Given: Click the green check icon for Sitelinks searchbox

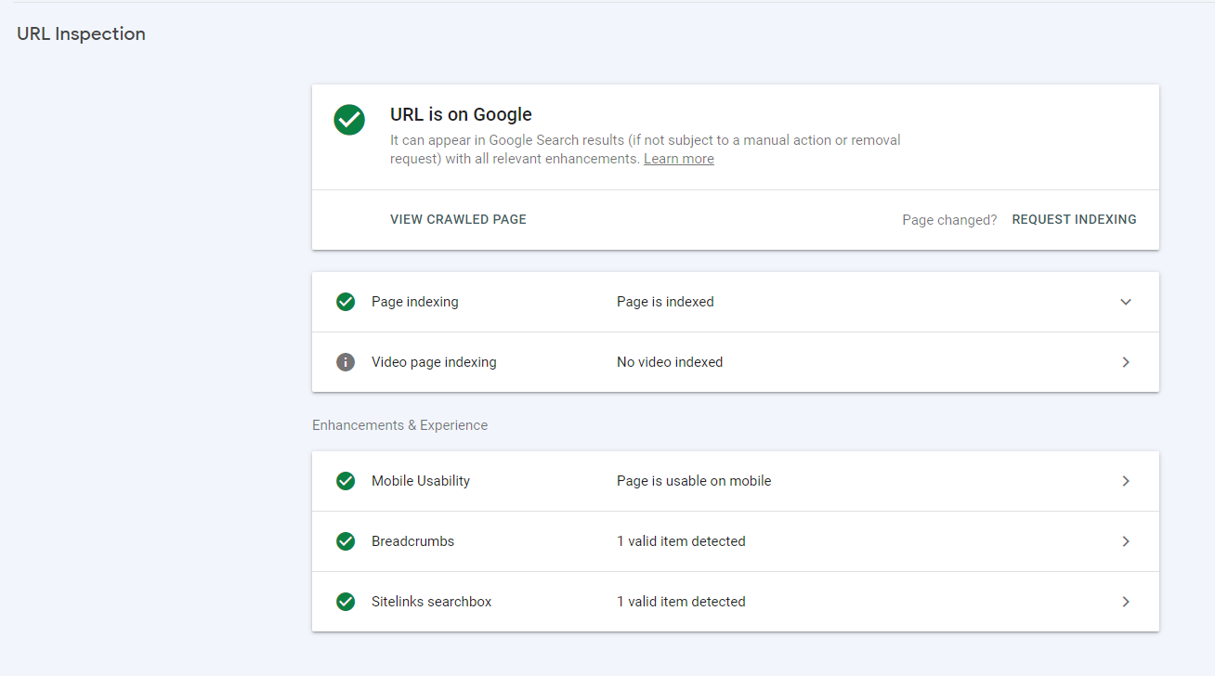Looking at the screenshot, I should [x=346, y=602].
